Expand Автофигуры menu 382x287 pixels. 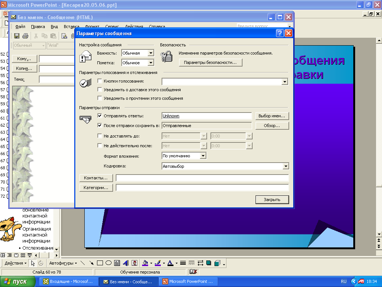pos(63,263)
